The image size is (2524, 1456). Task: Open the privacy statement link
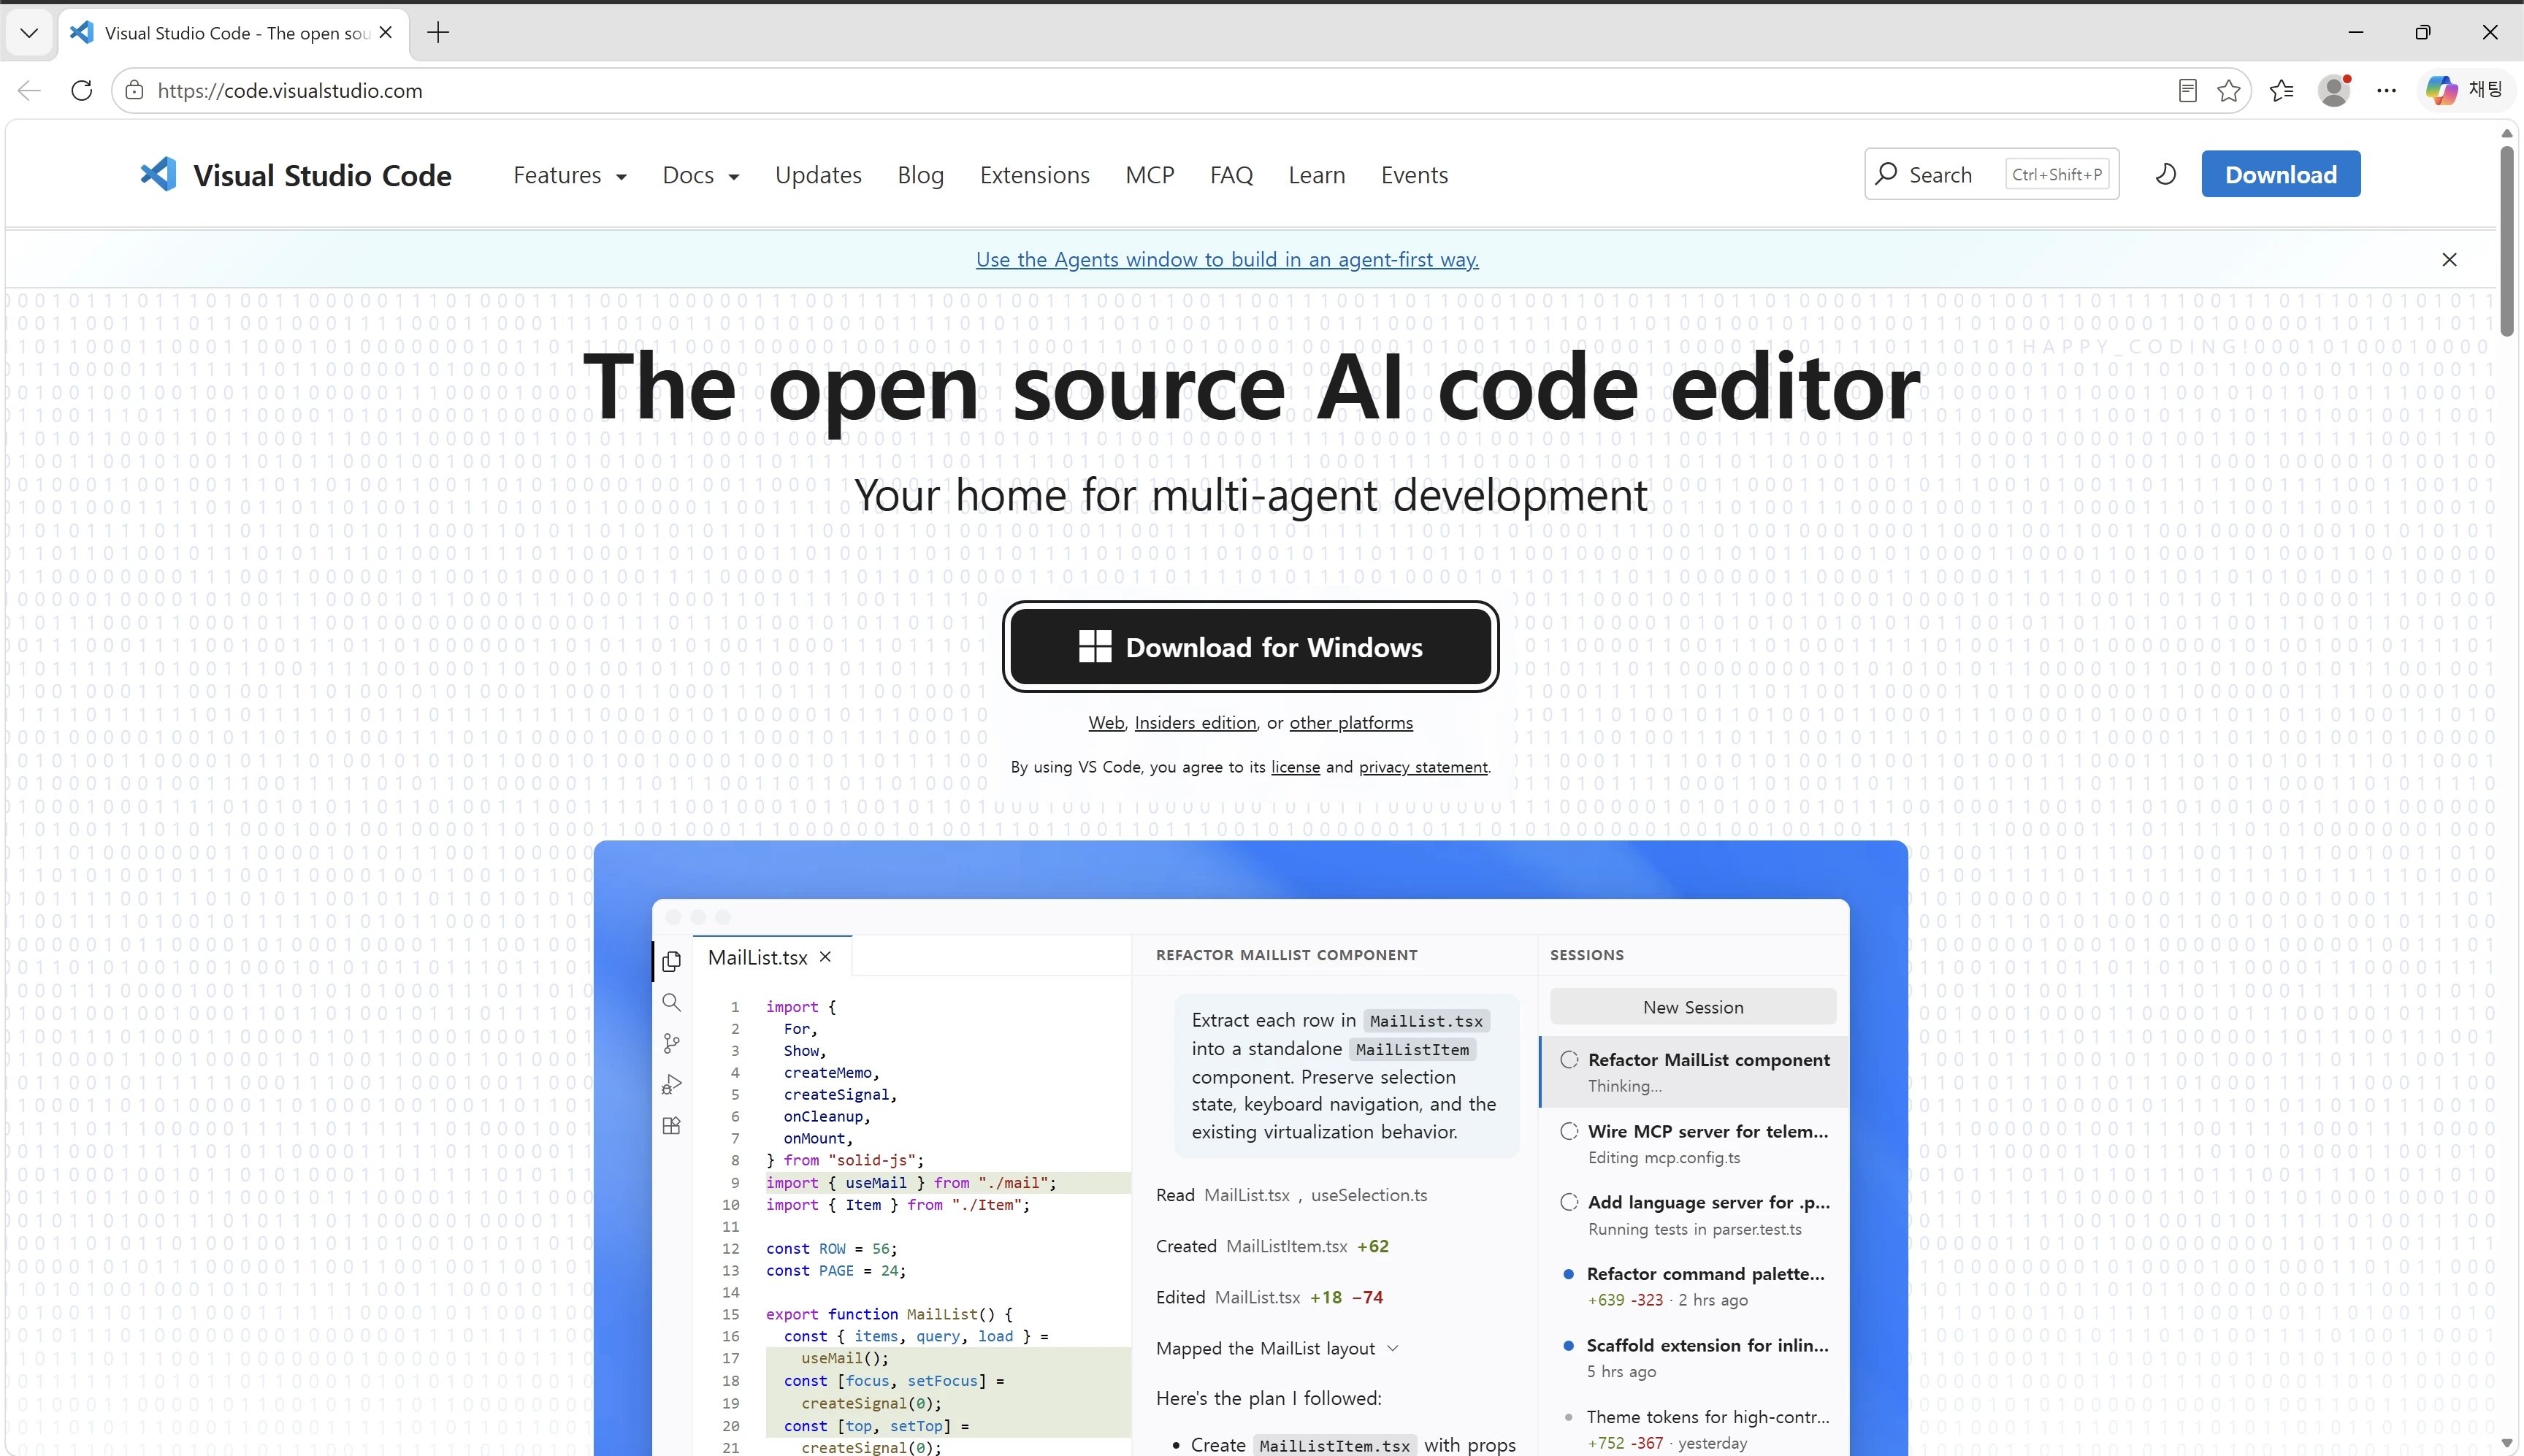click(1423, 767)
